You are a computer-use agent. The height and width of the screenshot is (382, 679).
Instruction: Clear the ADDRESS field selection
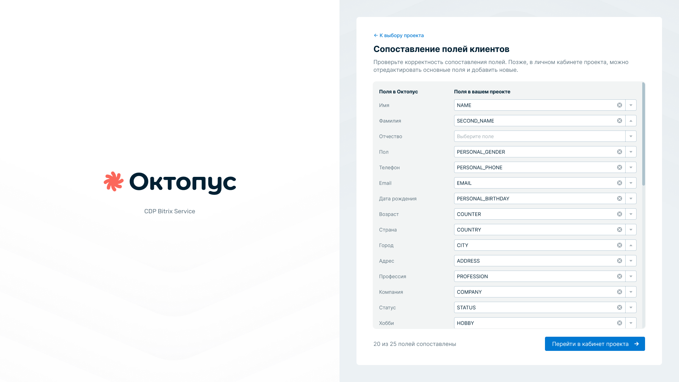620,261
